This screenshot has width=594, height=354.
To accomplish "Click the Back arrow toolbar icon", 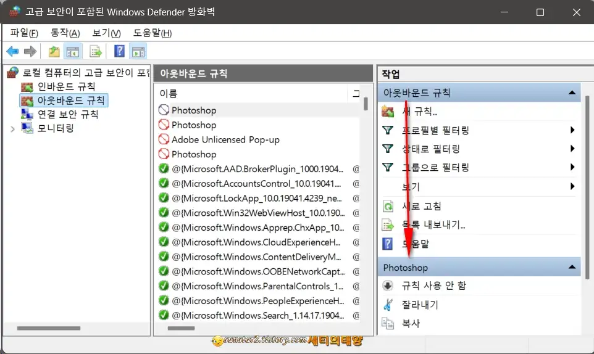I will pyautogui.click(x=13, y=51).
